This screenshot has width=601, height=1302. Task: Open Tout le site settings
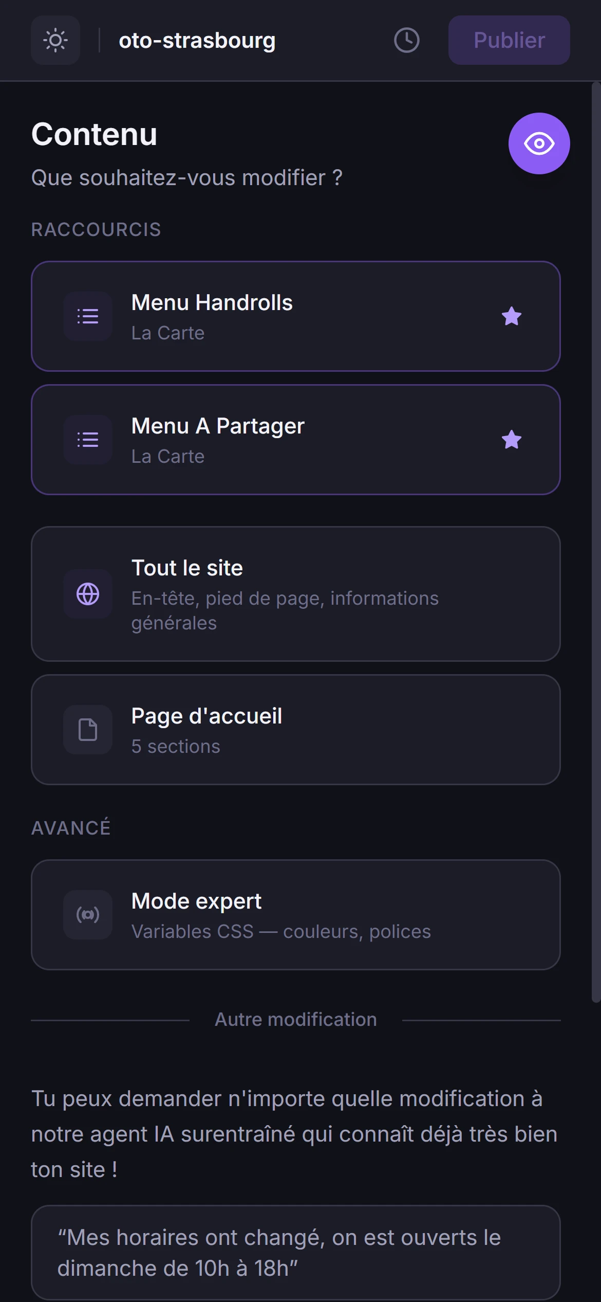coord(295,594)
